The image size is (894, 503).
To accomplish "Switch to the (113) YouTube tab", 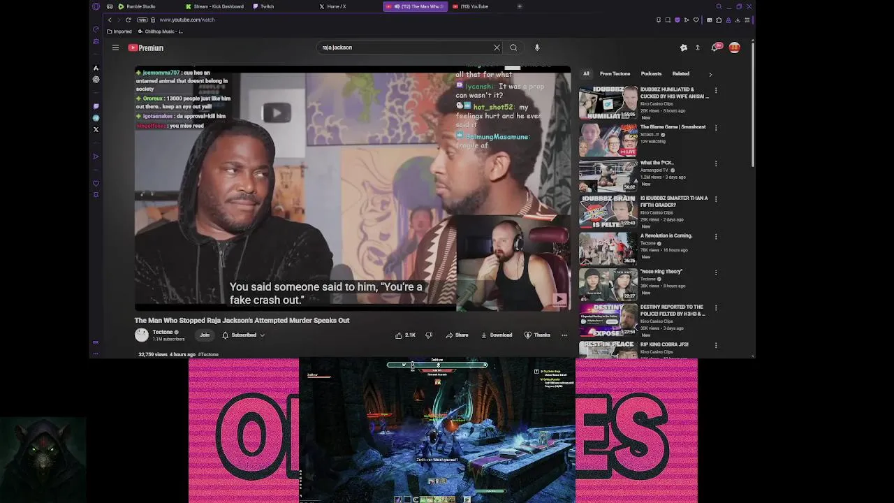I will point(470,6).
